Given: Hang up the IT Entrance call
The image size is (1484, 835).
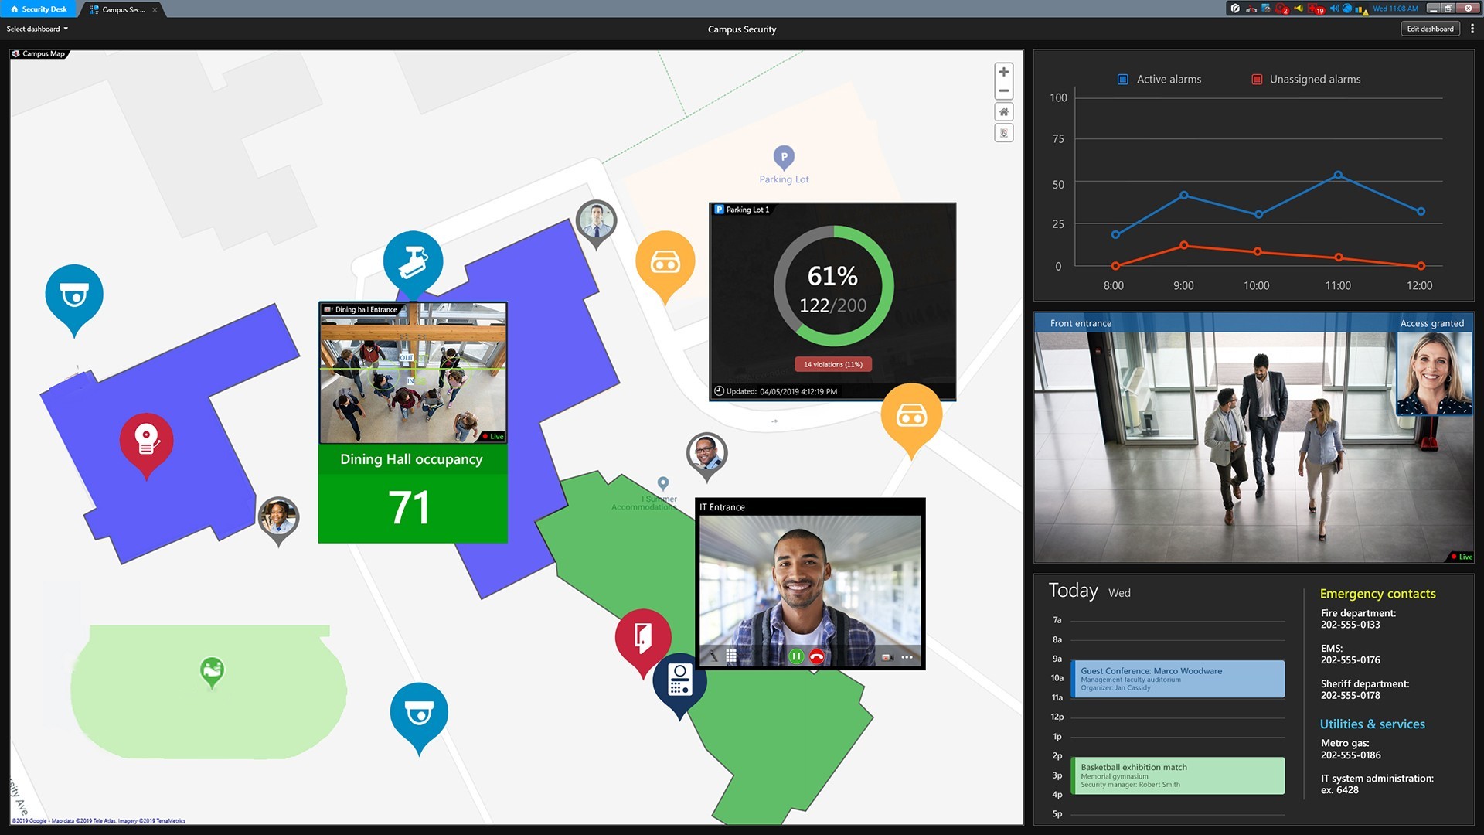Looking at the screenshot, I should [816, 656].
